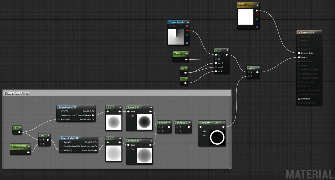
Task: Click the green output pin on Texture Sample
Action: tap(187, 35)
